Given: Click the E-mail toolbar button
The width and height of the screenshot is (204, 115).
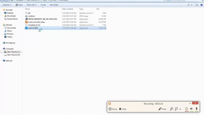Looking at the screenshot, I should pyautogui.click(x=43, y=5).
